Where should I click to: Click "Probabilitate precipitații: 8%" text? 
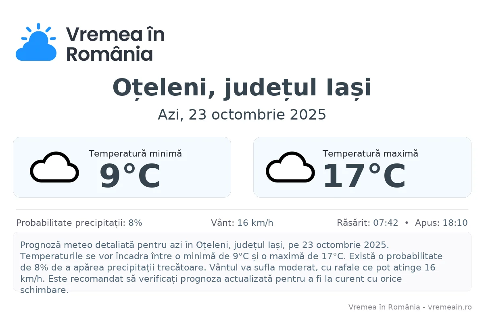coord(79,223)
